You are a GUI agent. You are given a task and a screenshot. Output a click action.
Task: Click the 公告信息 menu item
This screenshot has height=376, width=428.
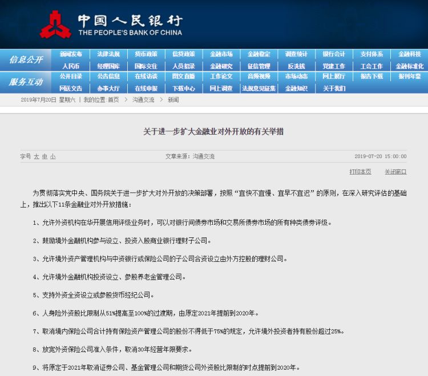point(108,76)
